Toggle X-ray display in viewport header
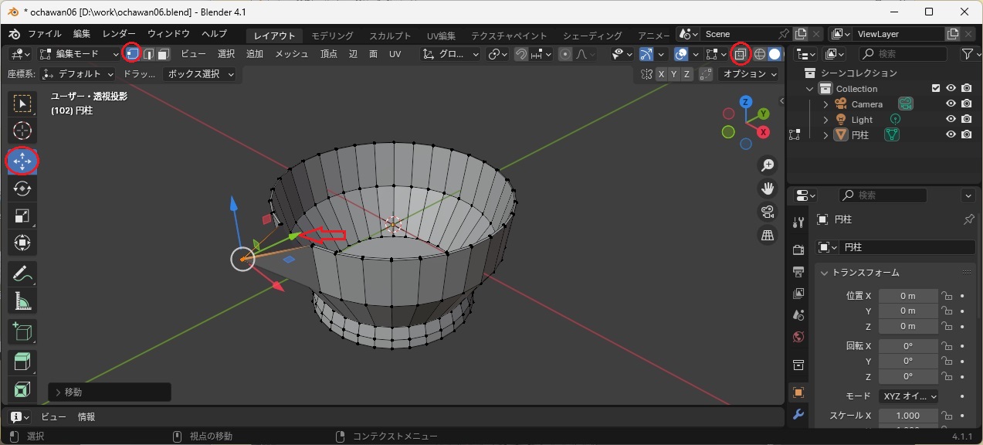Image resolution: width=983 pixels, height=445 pixels. [741, 54]
